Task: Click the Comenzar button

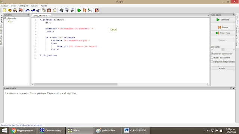Action: tap(223, 20)
